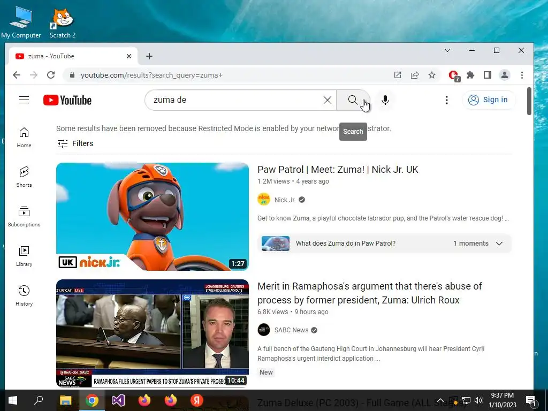
Task: Bookmark this page with the star icon
Action: coord(432,75)
